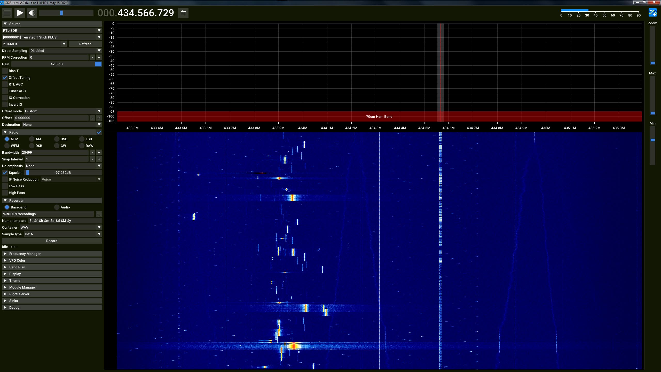
Task: Open the hamburger menu button
Action: point(7,13)
